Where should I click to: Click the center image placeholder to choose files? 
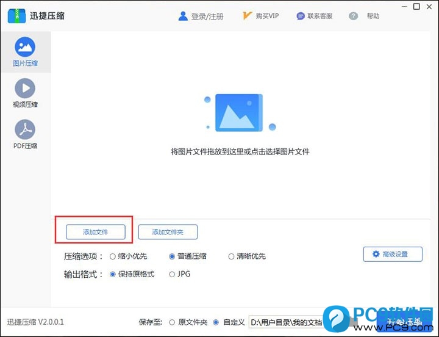(239, 112)
